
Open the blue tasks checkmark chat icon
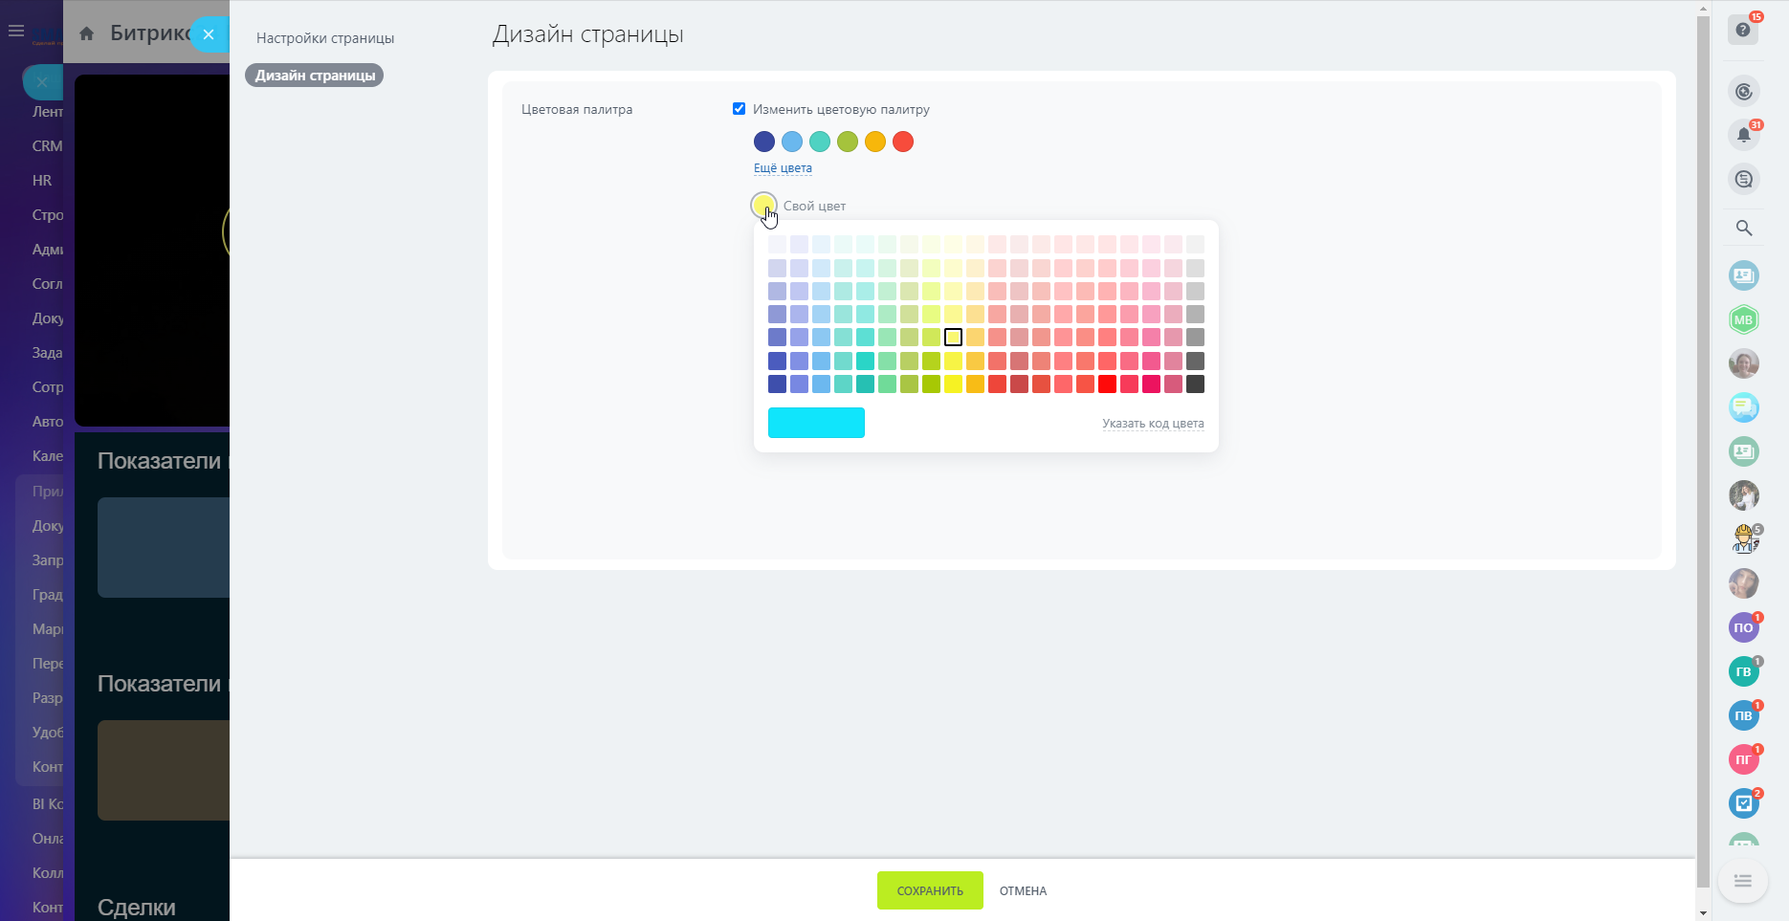[1743, 803]
